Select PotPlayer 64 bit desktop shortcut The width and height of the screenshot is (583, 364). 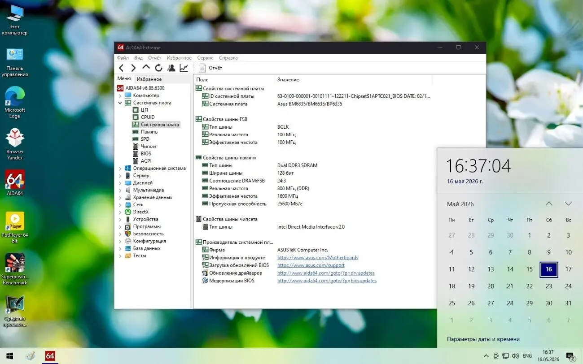15,228
